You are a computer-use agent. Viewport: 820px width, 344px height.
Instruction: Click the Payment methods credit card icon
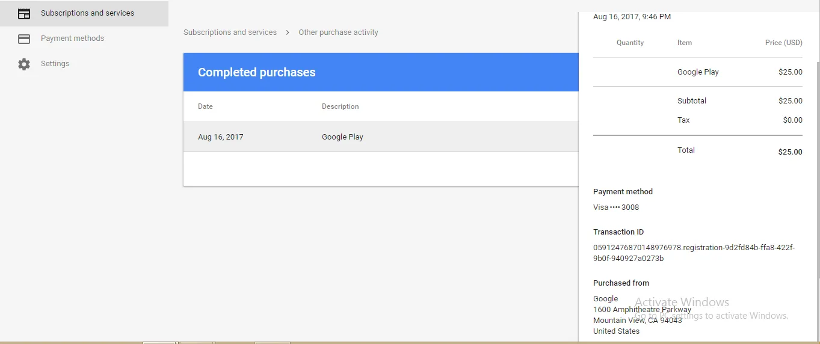24,38
